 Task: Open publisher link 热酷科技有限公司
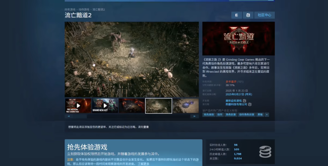(236, 104)
